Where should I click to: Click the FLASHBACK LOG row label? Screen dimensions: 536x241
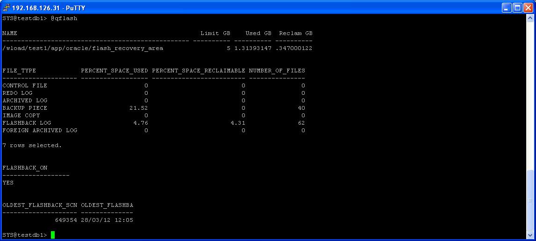tap(27, 123)
